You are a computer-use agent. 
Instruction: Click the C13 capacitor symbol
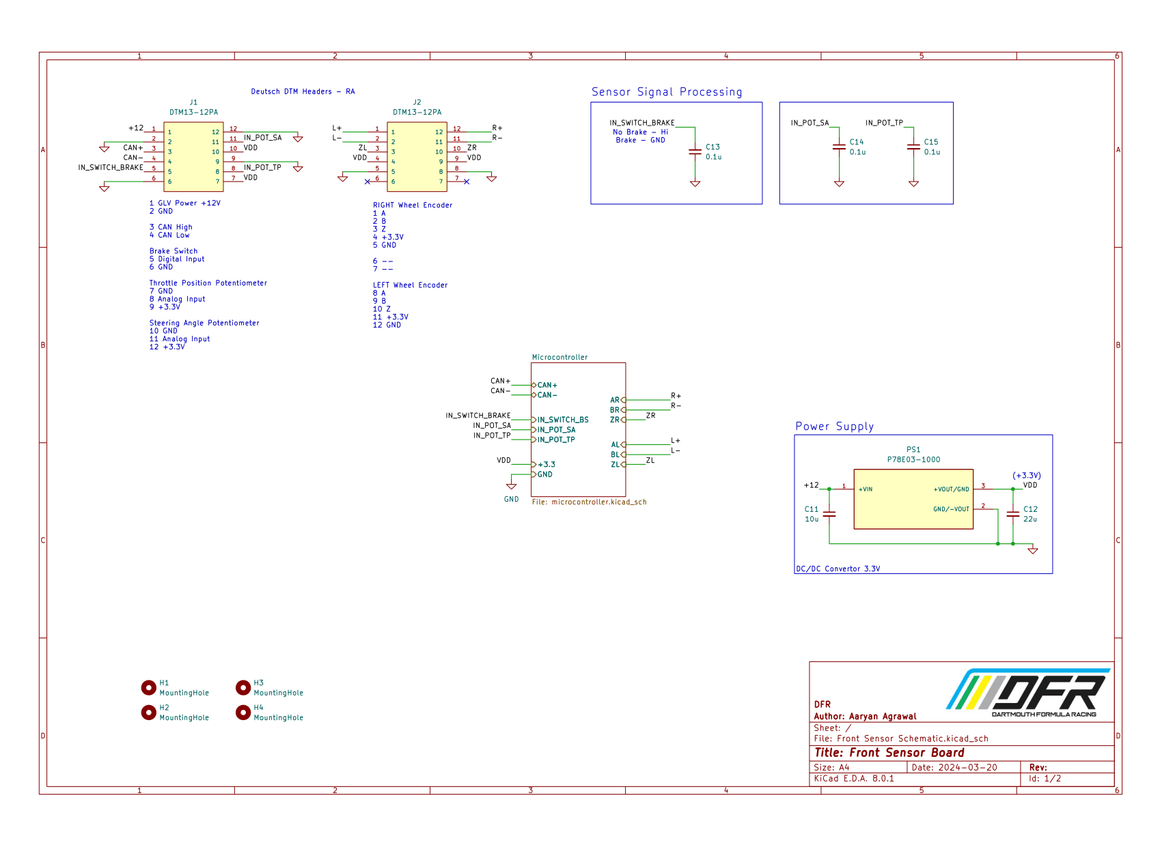tap(695, 152)
